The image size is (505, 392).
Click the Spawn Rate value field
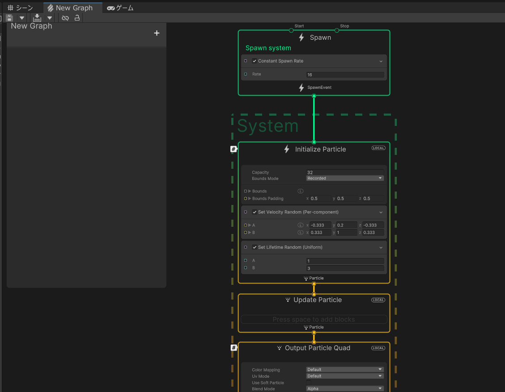coord(345,75)
